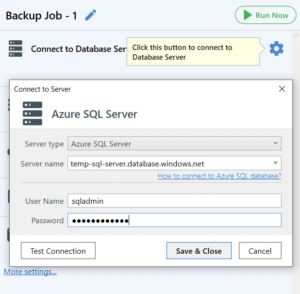This screenshot has height=294, width=300.
Task: Close the Connect to Server dialog
Action: pyautogui.click(x=282, y=89)
